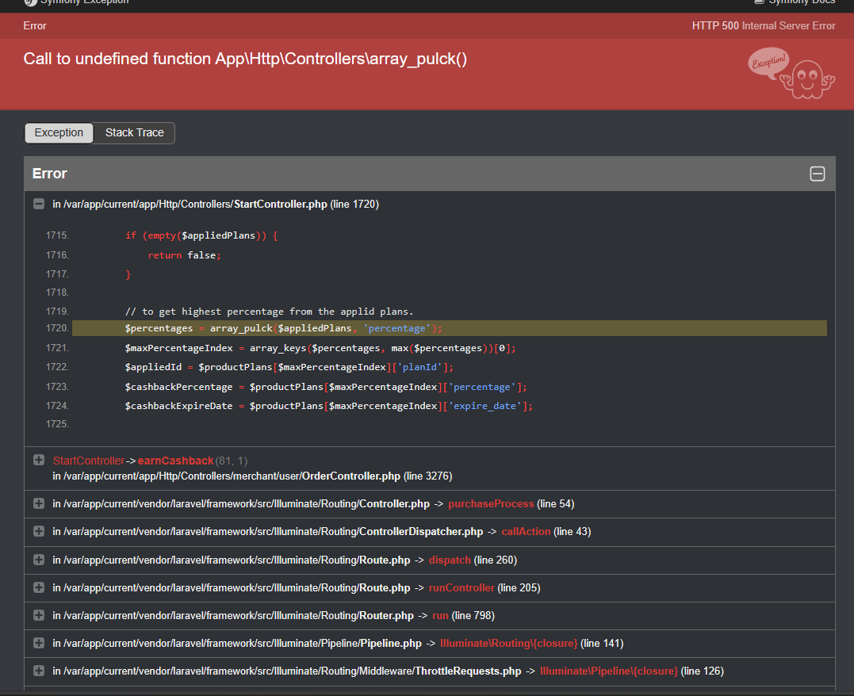Screen dimensions: 854x696
Task: Click the Symfony Exception header logo
Action: pyautogui.click(x=30, y=2)
